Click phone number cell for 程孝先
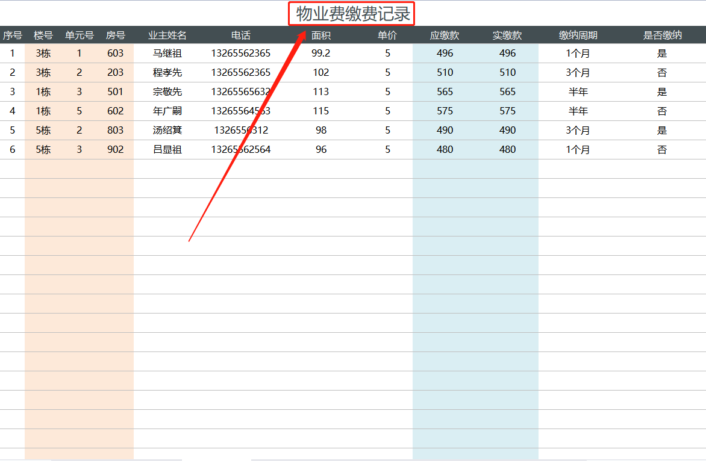This screenshot has height=461, width=706. coord(240,72)
